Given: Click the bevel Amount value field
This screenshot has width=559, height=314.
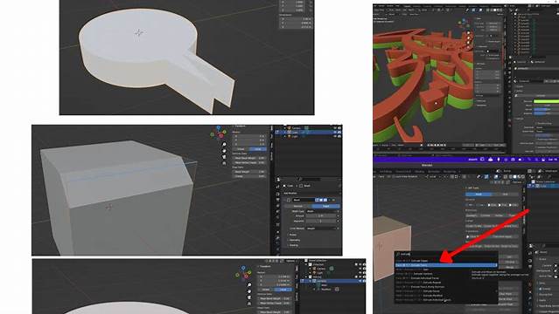Looking at the screenshot, I should [322, 215].
